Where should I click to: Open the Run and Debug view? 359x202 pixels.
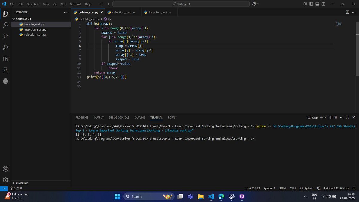(5, 48)
